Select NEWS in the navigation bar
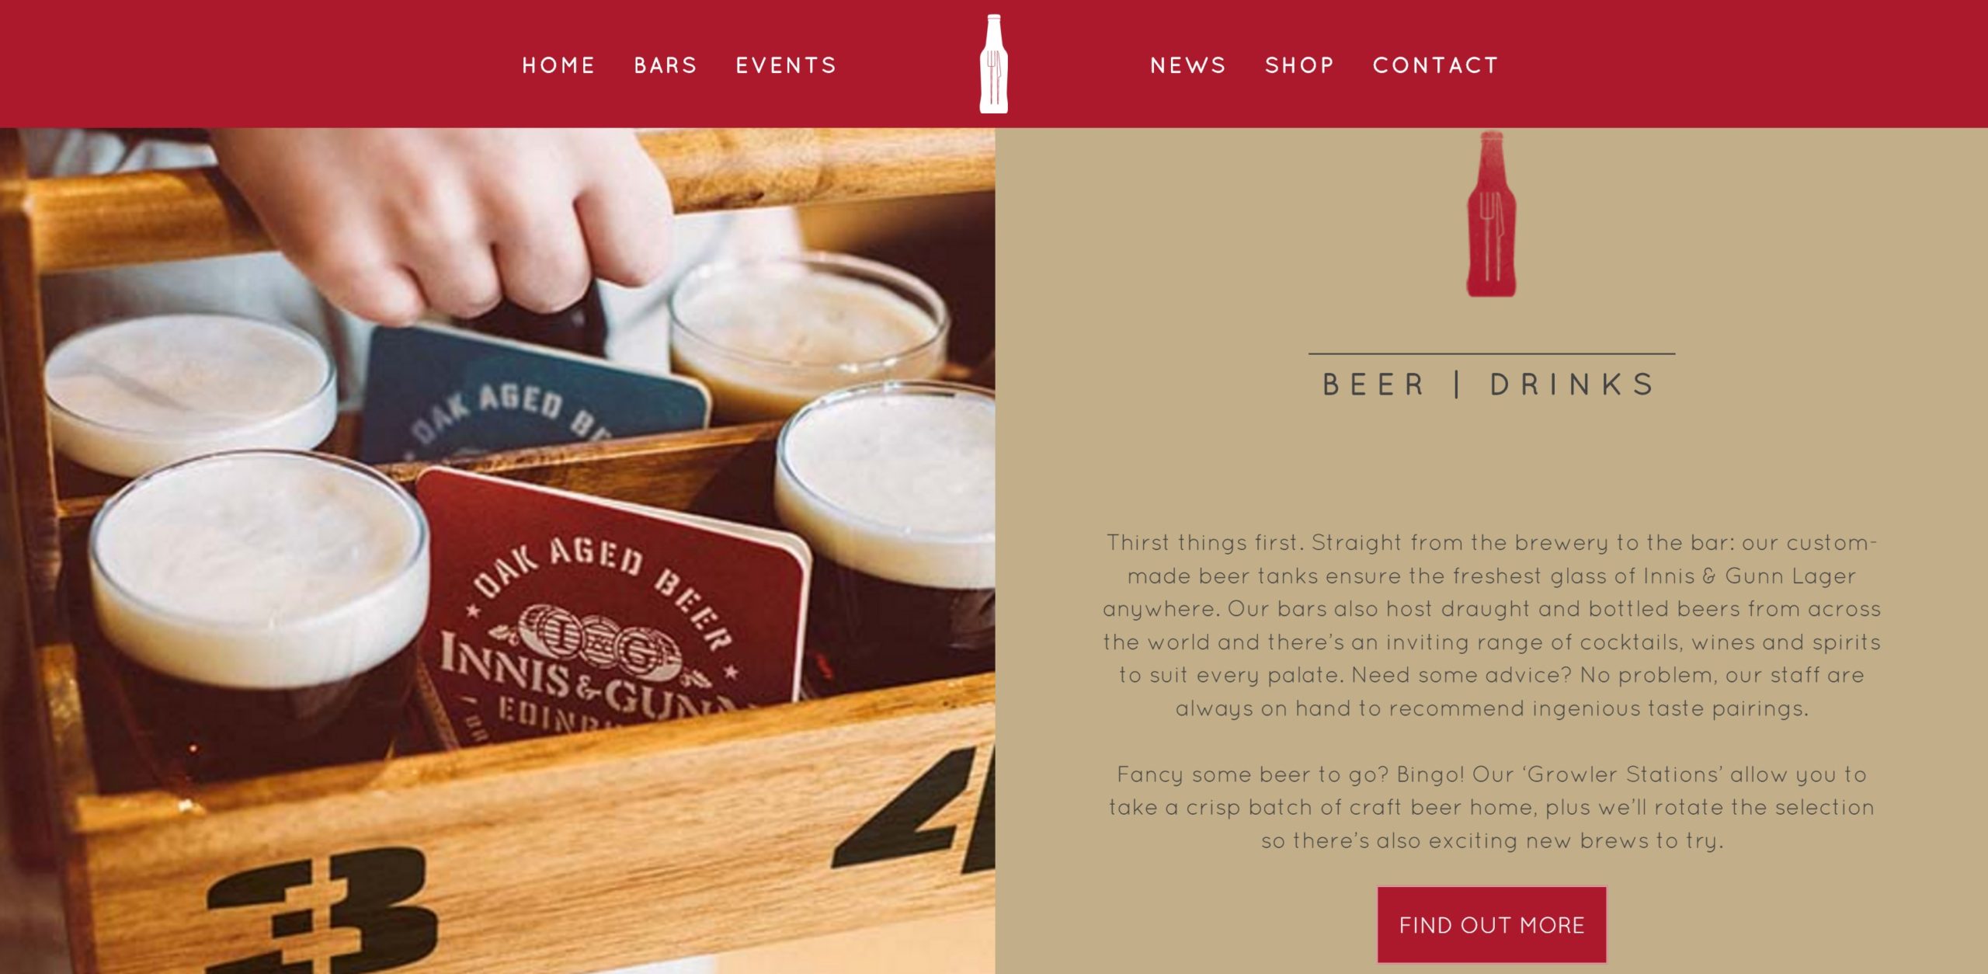 click(x=1187, y=65)
